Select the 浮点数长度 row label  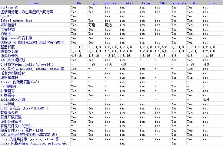[9, 56]
